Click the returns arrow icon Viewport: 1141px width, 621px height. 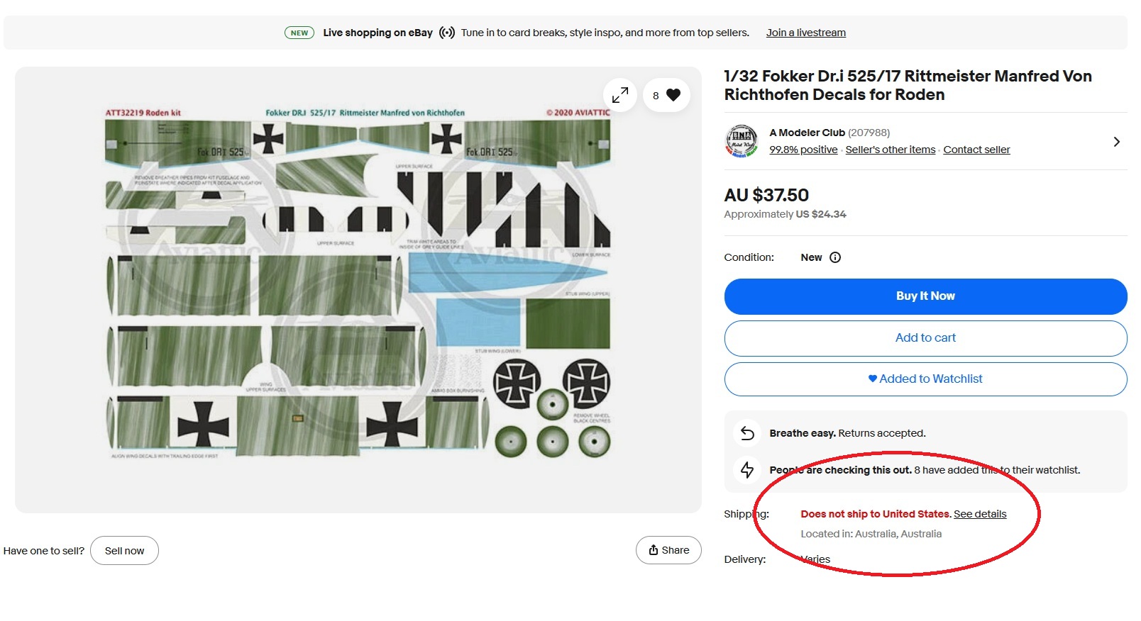pyautogui.click(x=747, y=433)
